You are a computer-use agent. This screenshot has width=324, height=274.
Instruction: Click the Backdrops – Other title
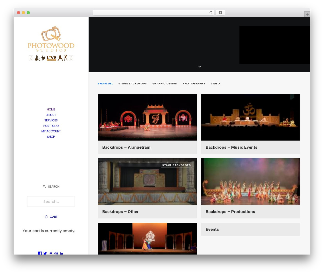(120, 212)
